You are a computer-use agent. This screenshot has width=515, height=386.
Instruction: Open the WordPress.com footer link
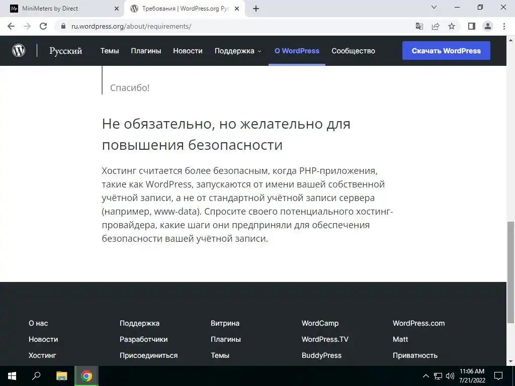[x=419, y=323]
